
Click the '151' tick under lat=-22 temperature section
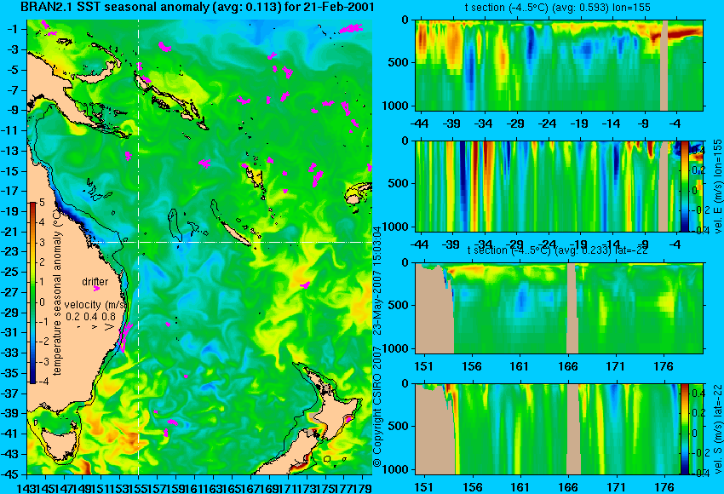[424, 366]
